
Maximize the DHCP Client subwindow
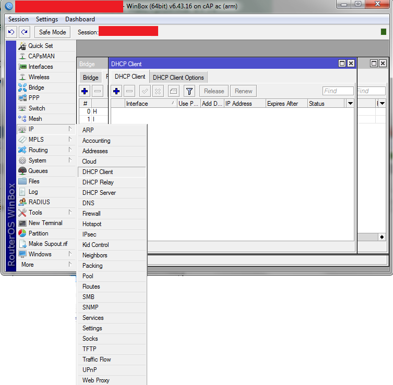(342, 64)
